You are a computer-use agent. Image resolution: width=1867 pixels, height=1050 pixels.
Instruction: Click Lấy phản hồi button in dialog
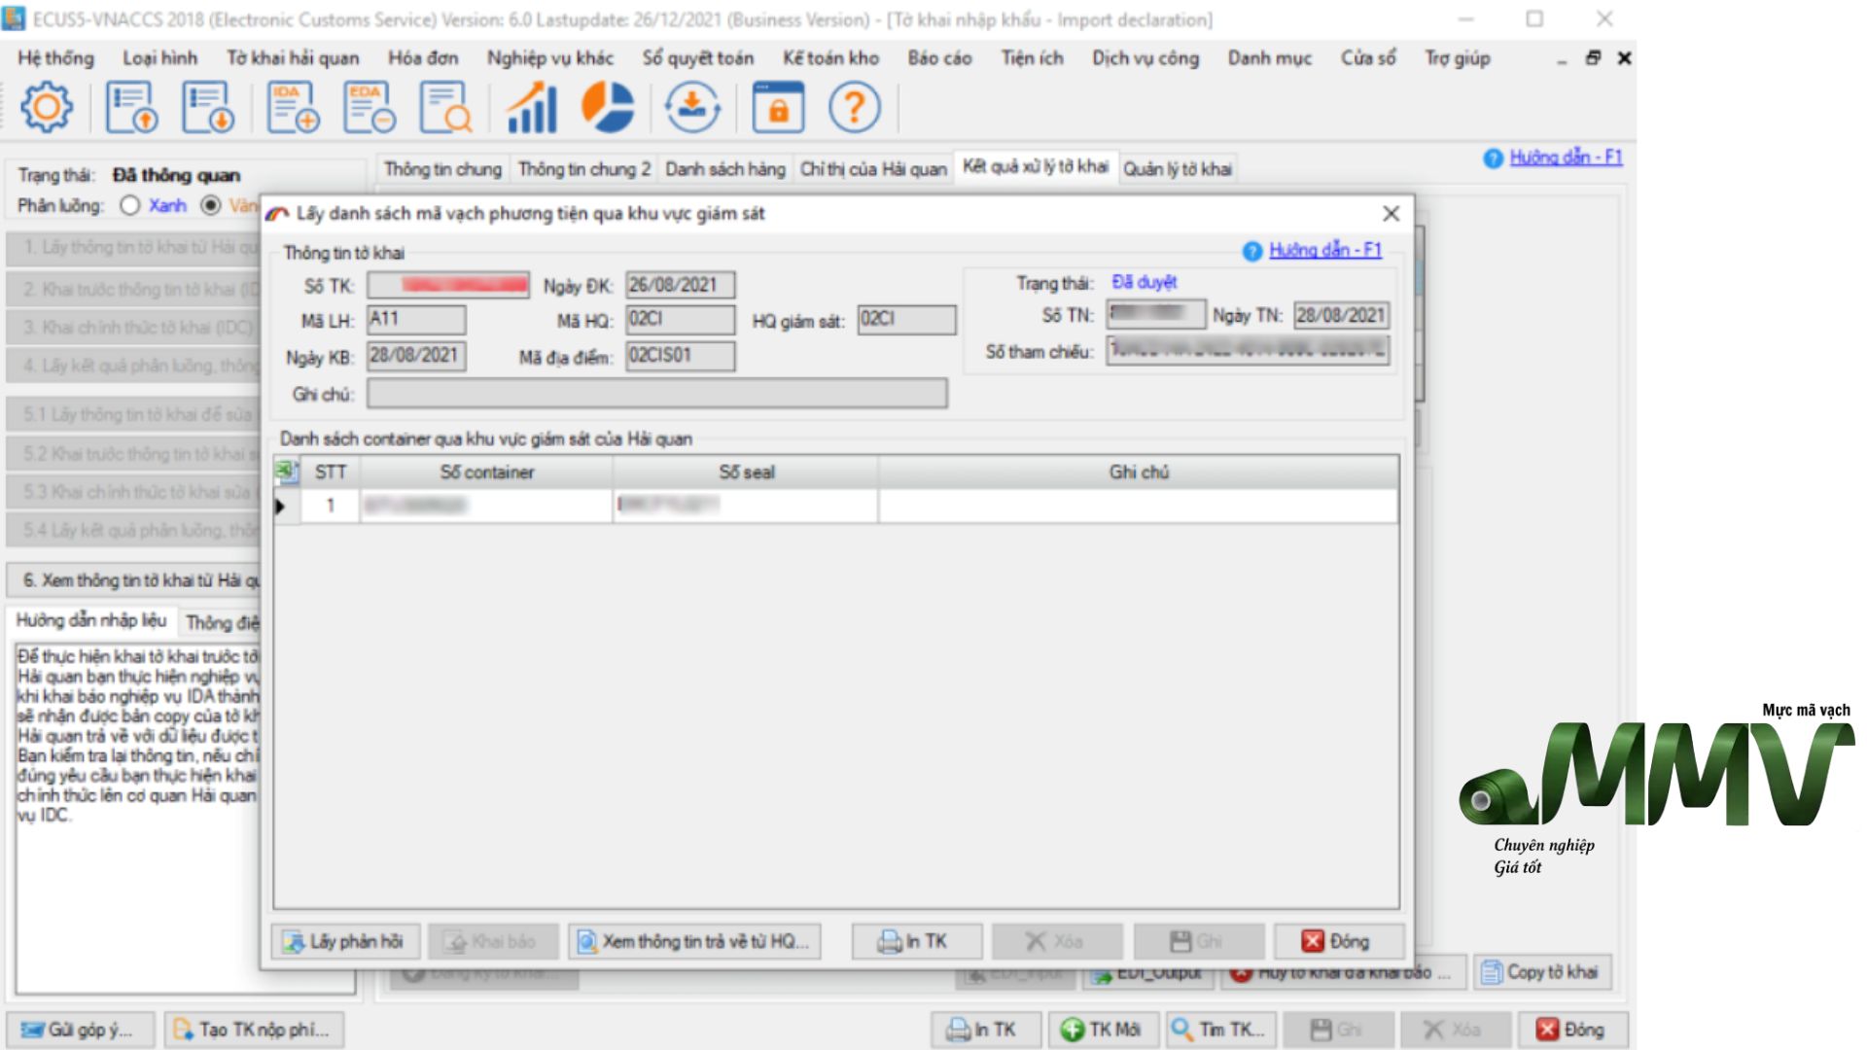[345, 941]
